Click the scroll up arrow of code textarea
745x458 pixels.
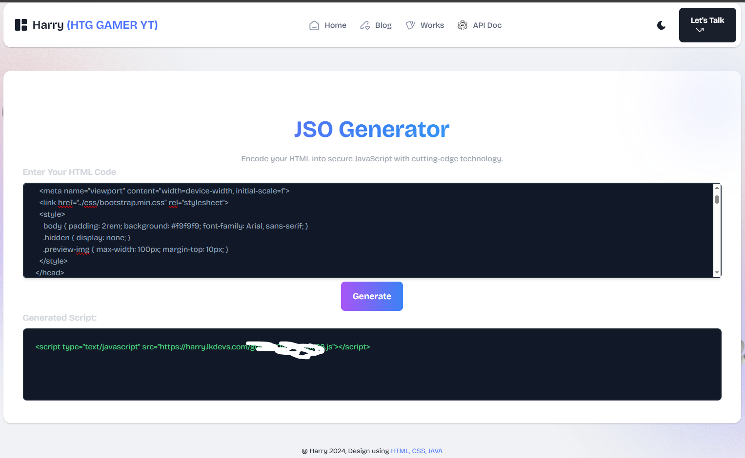pos(717,188)
